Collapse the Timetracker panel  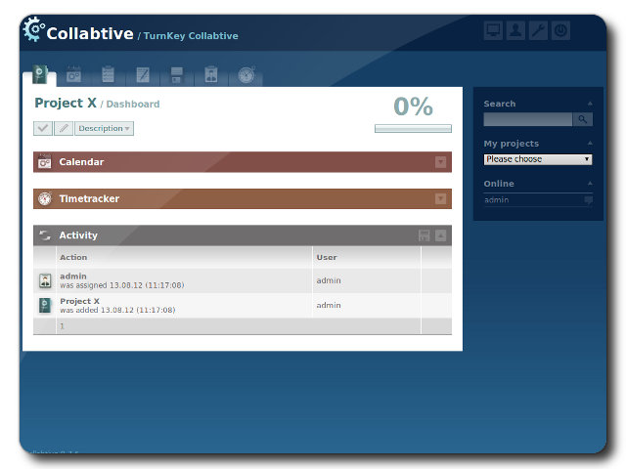[x=440, y=199]
